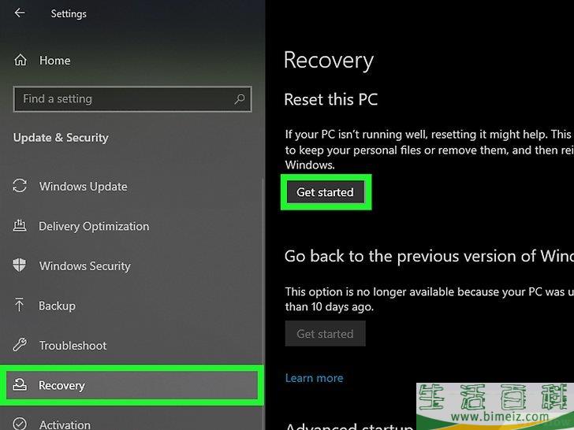Click the Troubleshoot wrench icon
Screen dimensions: 574x430
pyautogui.click(x=20, y=346)
